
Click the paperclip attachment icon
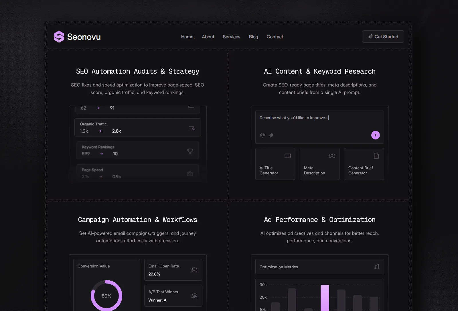271,135
